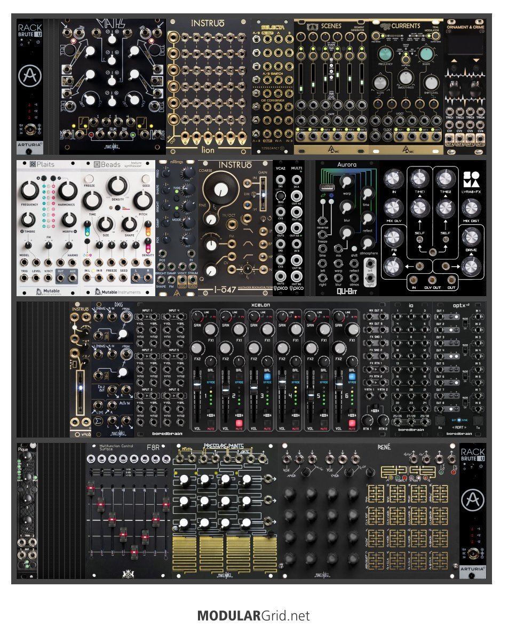Click the R output jack on Beads

coord(148,277)
